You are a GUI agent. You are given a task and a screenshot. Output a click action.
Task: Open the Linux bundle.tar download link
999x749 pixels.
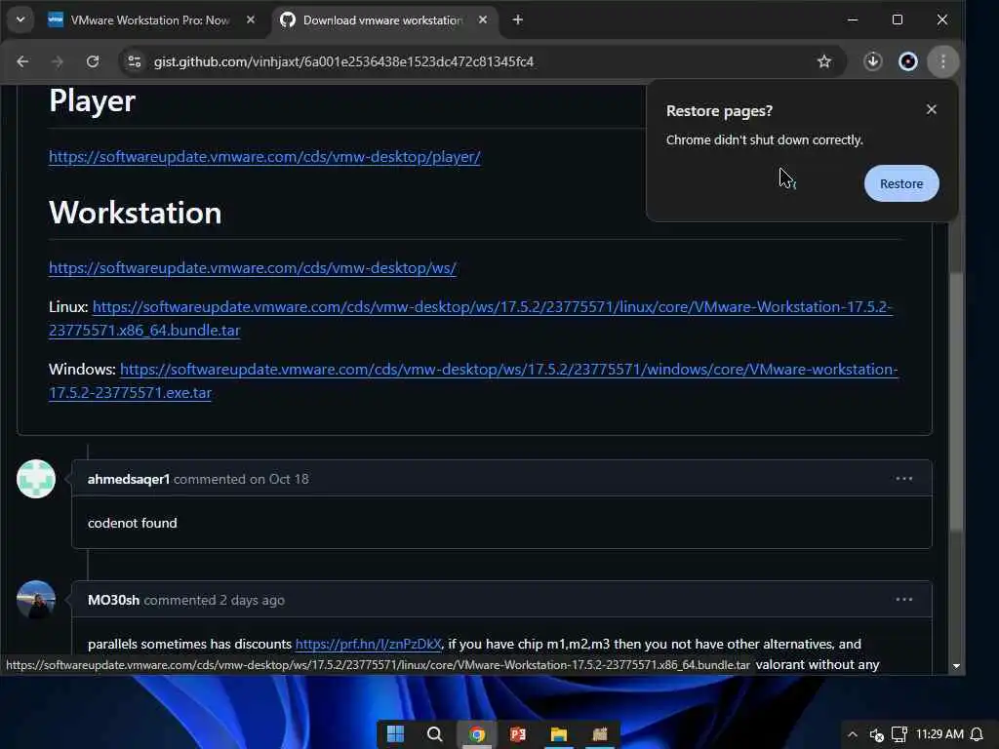click(x=470, y=319)
